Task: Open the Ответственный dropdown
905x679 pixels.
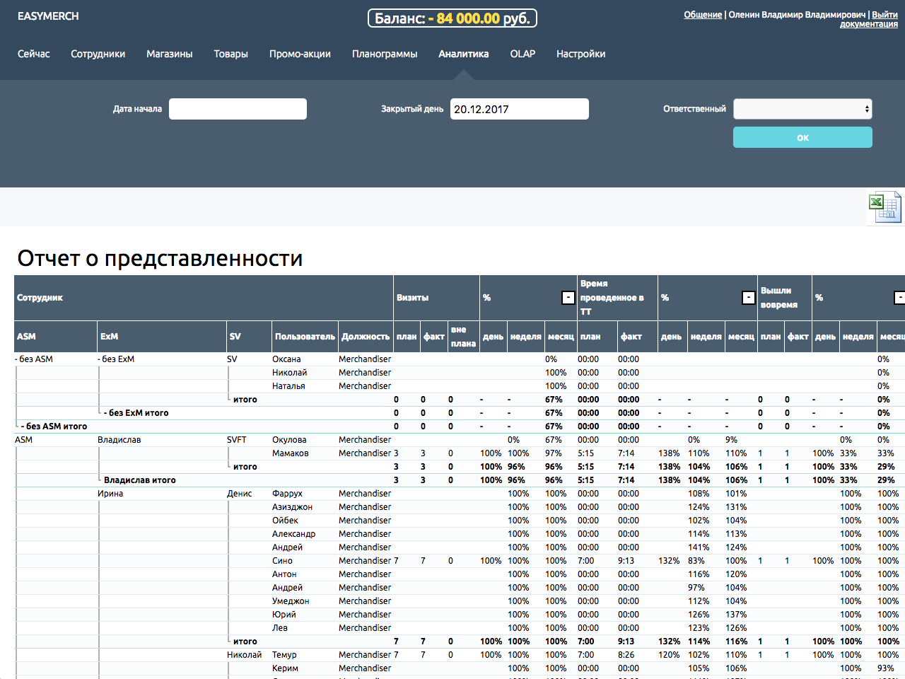Action: coord(802,109)
